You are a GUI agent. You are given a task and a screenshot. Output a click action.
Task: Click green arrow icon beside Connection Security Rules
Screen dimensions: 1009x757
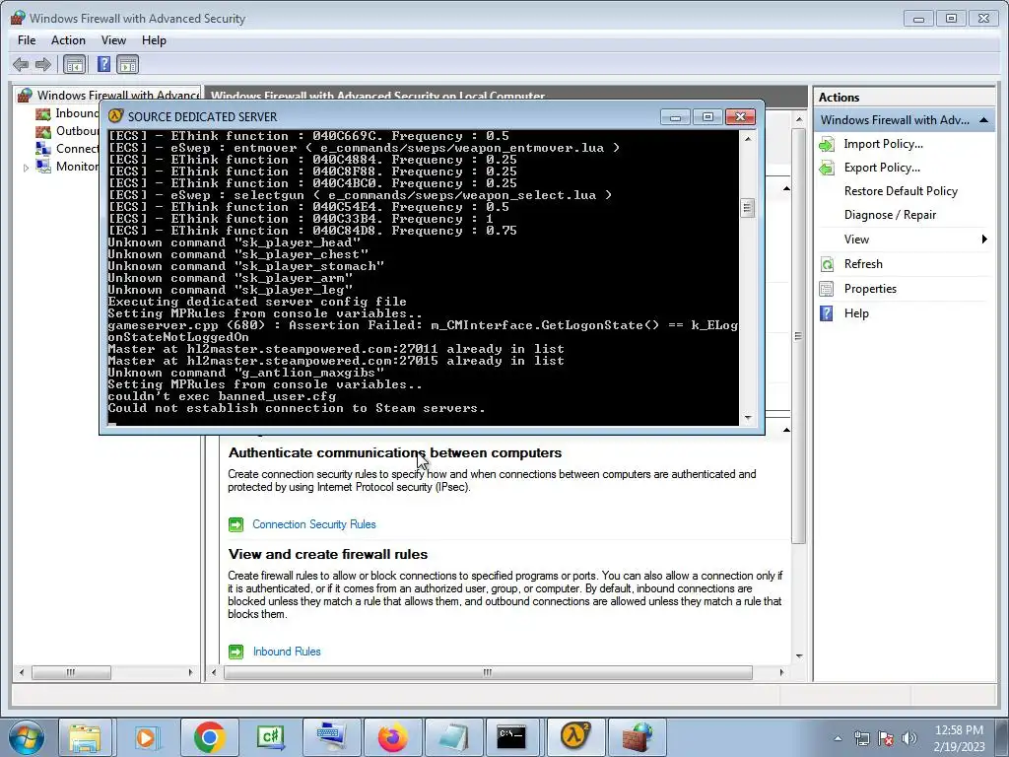(x=236, y=524)
